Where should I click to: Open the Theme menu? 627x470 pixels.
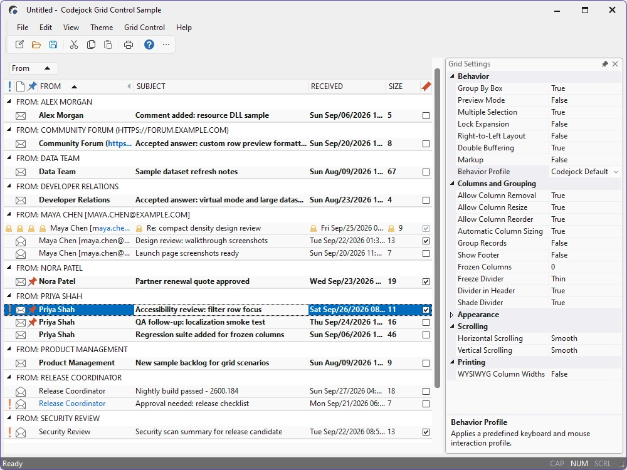tap(102, 28)
